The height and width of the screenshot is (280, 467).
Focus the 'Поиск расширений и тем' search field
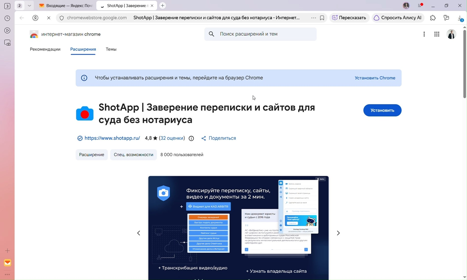pos(260,34)
